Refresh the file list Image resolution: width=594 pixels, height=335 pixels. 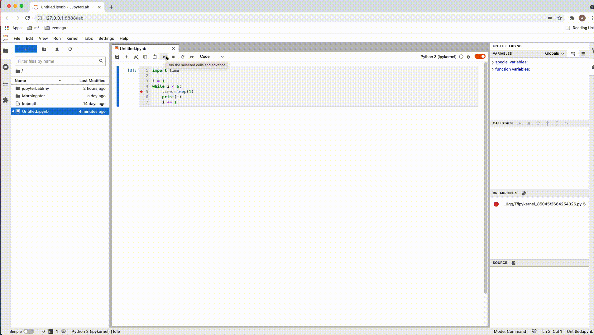(x=70, y=49)
